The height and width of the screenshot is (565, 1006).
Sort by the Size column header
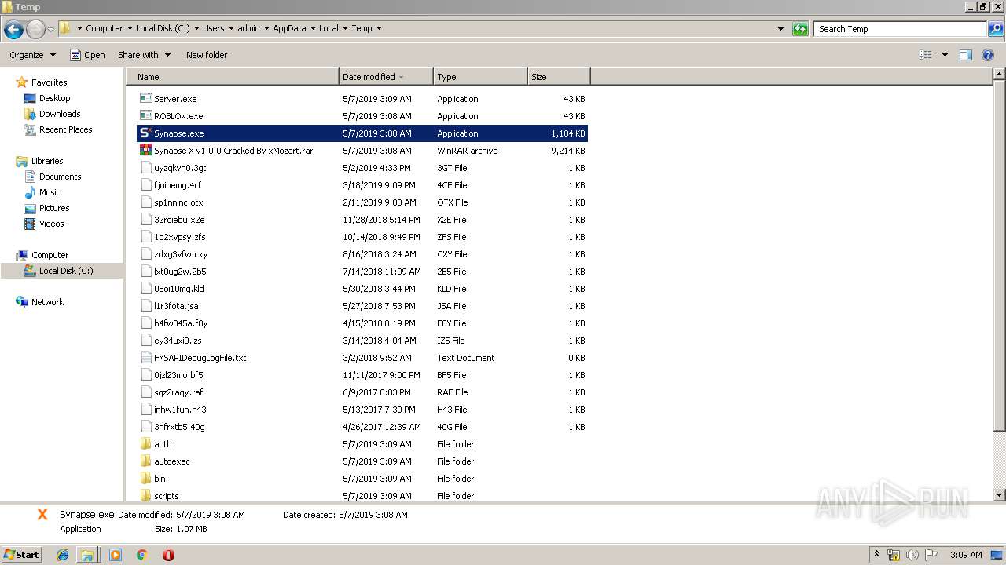coord(558,77)
